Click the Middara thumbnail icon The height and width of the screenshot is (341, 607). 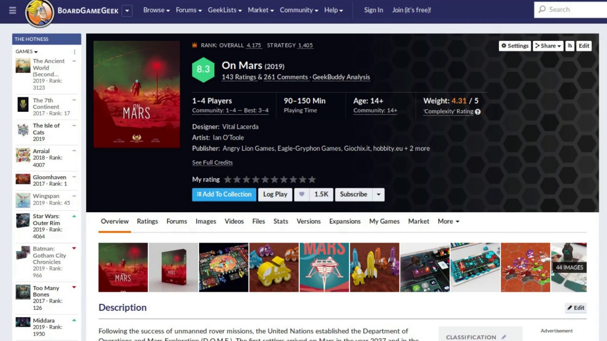pos(23,322)
